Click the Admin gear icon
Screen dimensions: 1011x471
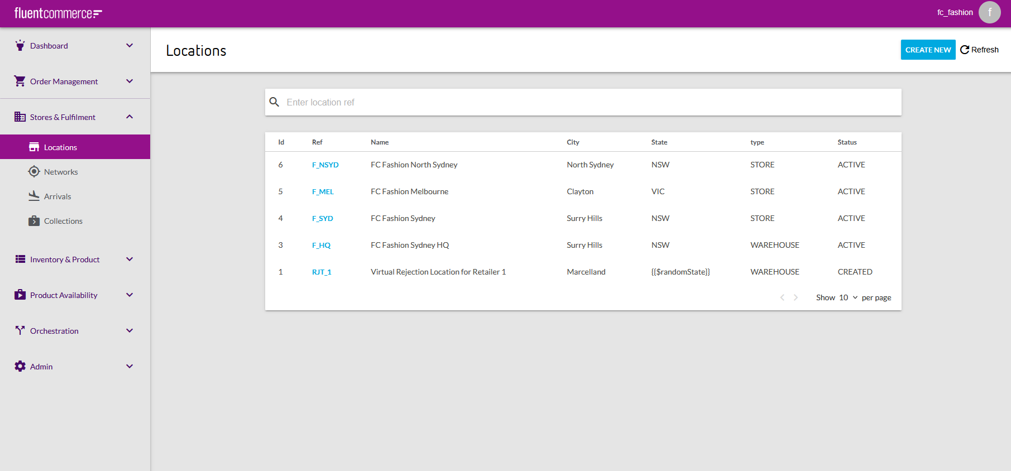[20, 366]
